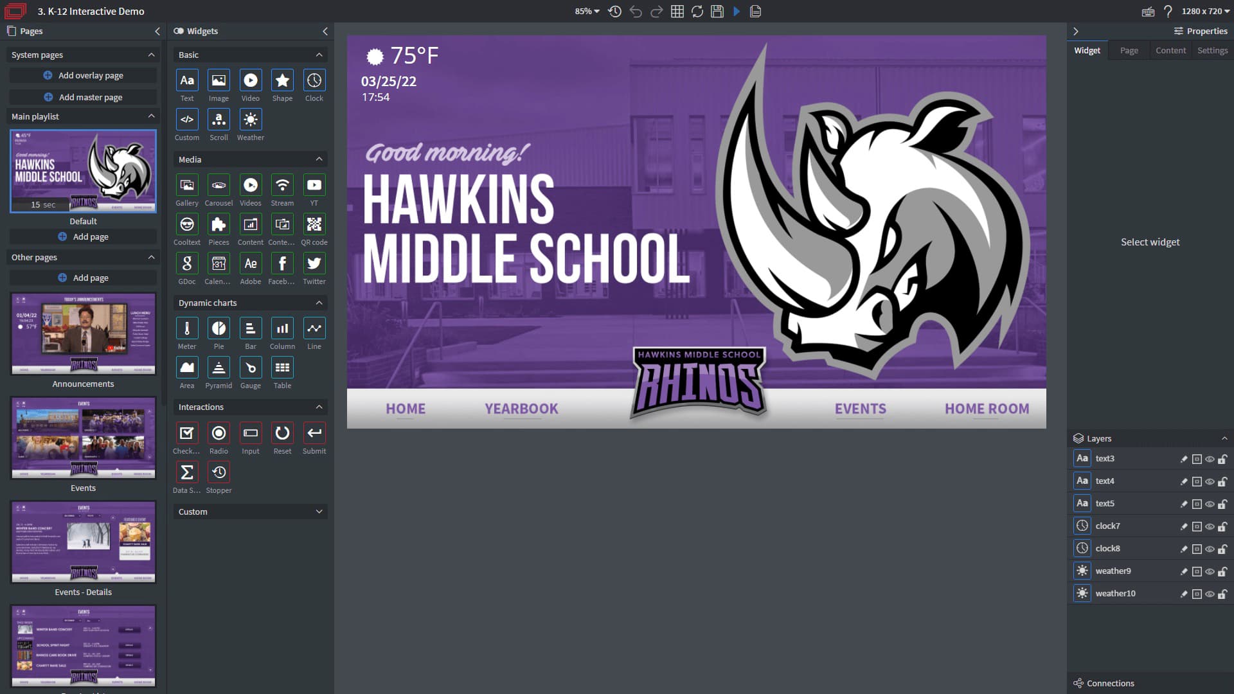Unlock toggle for the weather10 layer
Image resolution: width=1234 pixels, height=694 pixels.
tap(1222, 594)
